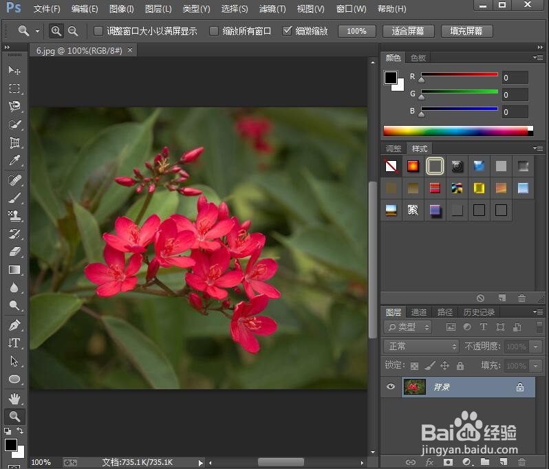Click the red R channel slider
549x469 pixels.
click(459, 74)
